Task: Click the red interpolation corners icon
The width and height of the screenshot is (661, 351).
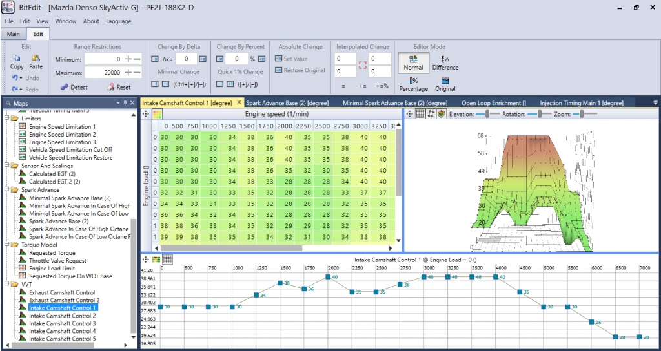Action: tap(363, 65)
